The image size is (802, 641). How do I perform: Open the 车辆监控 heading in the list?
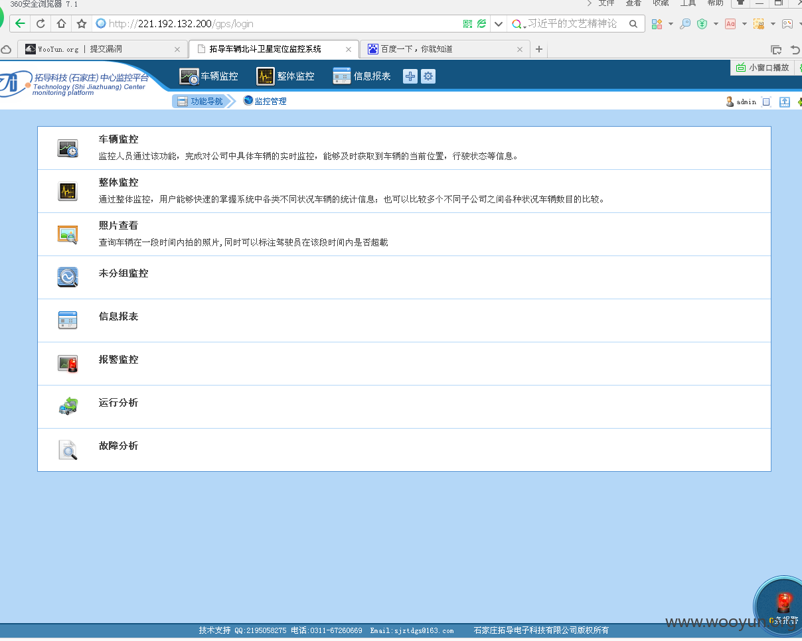click(x=118, y=139)
